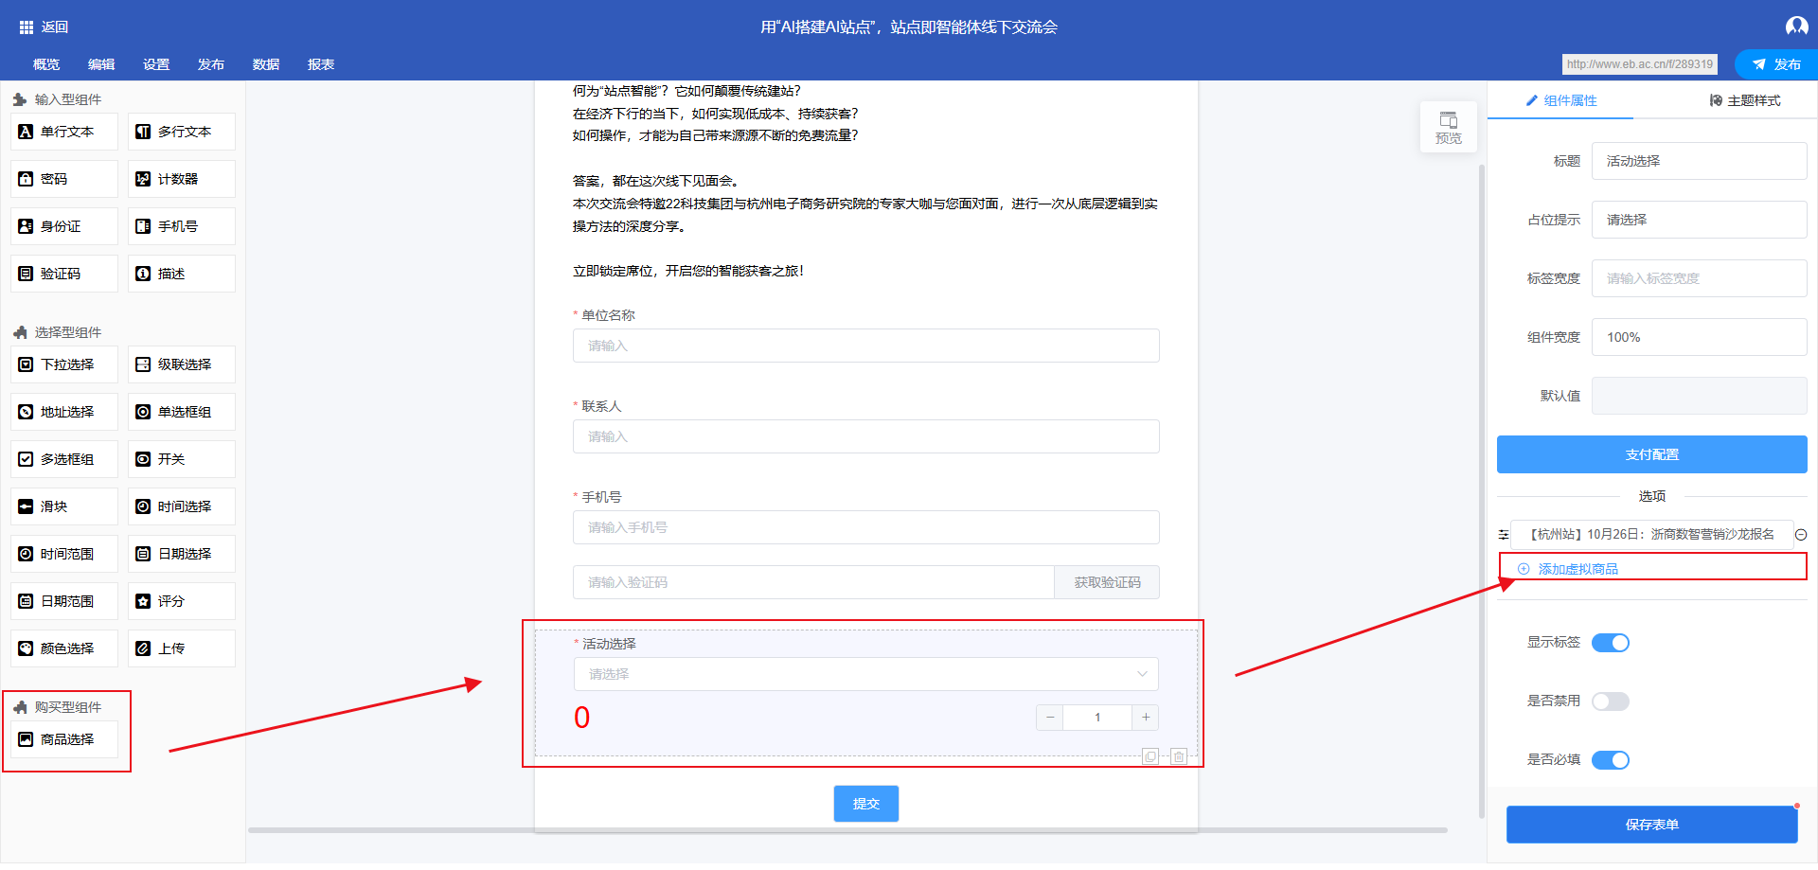Open the 数据 menu tab
This screenshot has width=1818, height=870.
pos(266,64)
